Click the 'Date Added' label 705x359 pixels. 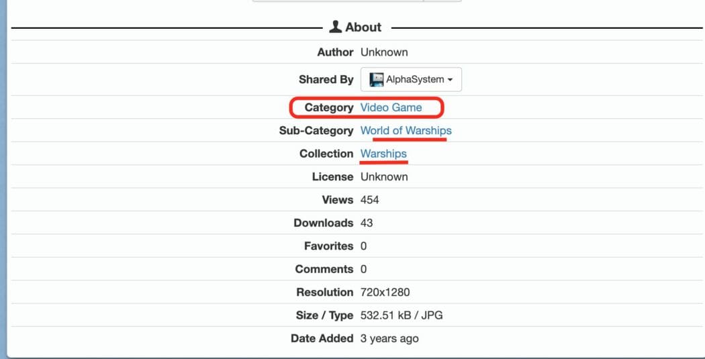322,338
